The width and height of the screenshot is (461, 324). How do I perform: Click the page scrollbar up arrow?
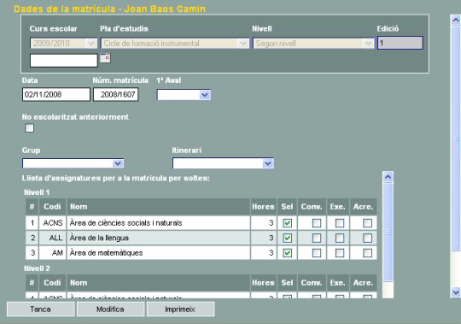coord(456,20)
